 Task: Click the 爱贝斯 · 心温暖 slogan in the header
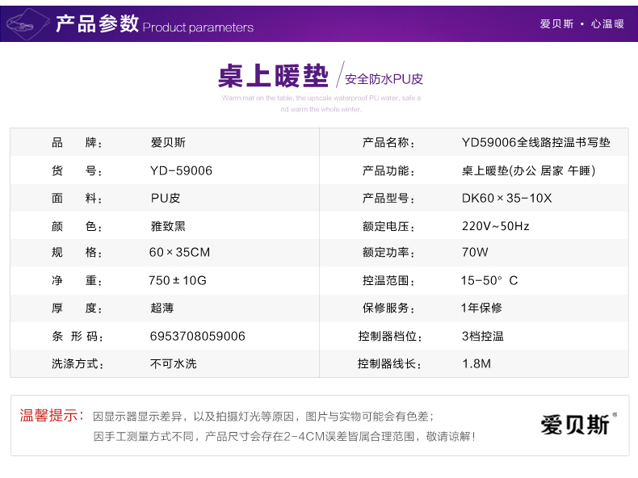581,24
